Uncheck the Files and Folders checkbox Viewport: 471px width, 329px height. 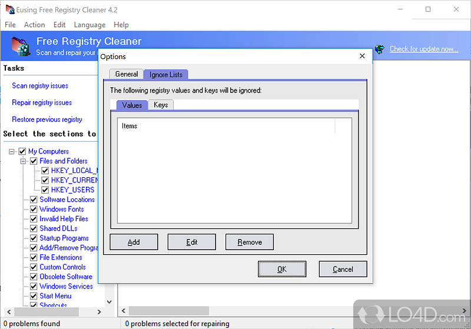[x=34, y=161]
